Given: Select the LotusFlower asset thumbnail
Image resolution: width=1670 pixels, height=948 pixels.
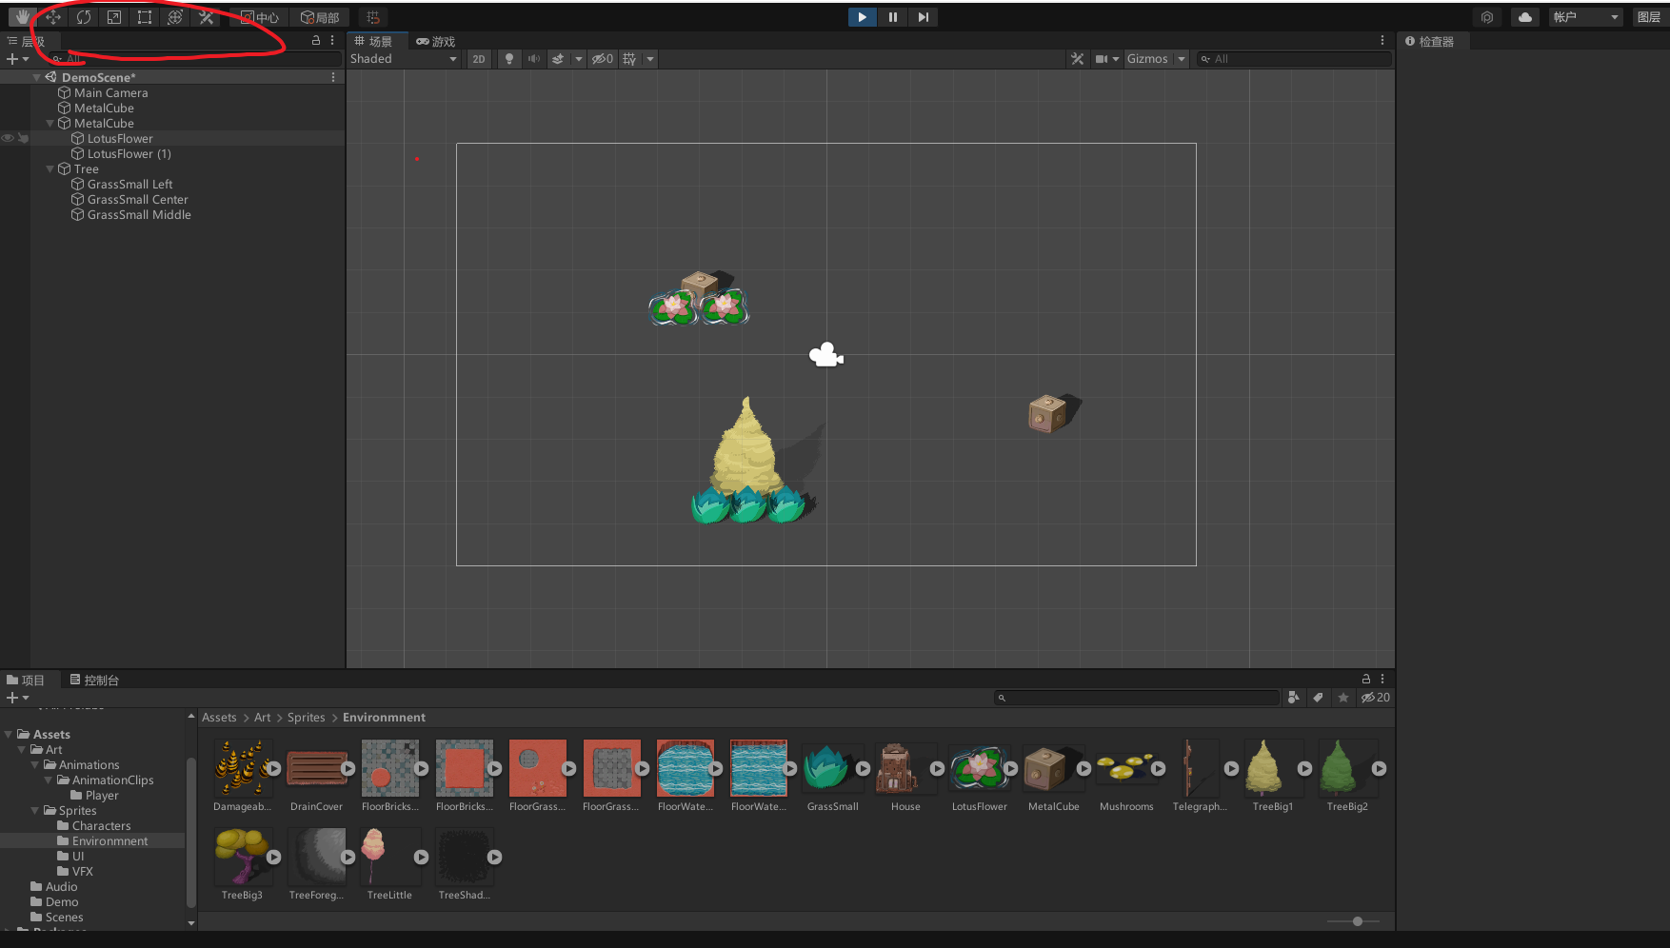Looking at the screenshot, I should tap(979, 769).
